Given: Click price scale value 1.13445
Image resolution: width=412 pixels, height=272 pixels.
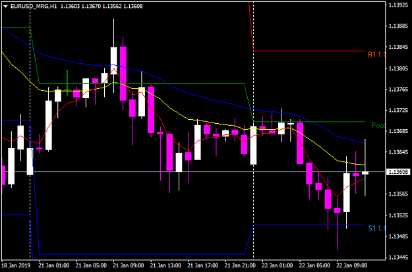Looking at the screenshot, I should 399,257.
